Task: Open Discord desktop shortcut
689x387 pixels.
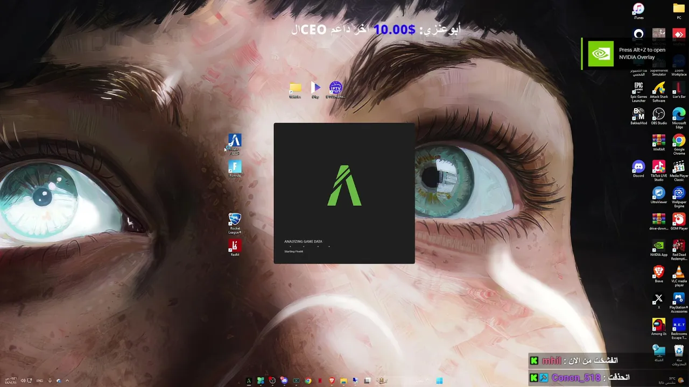Action: pos(638,169)
